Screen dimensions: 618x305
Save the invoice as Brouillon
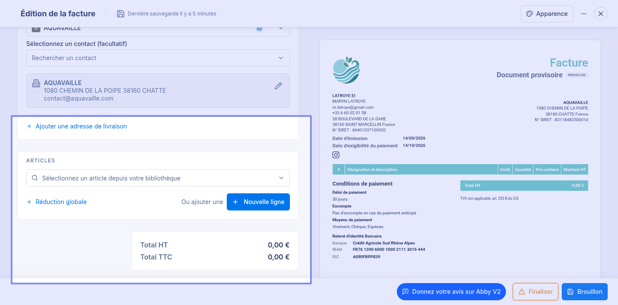[585, 292]
